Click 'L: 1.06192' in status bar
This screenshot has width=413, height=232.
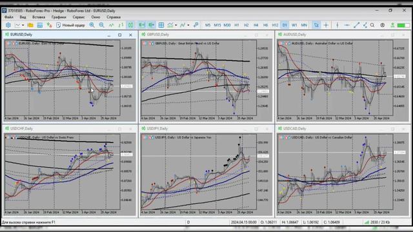pos(311,222)
